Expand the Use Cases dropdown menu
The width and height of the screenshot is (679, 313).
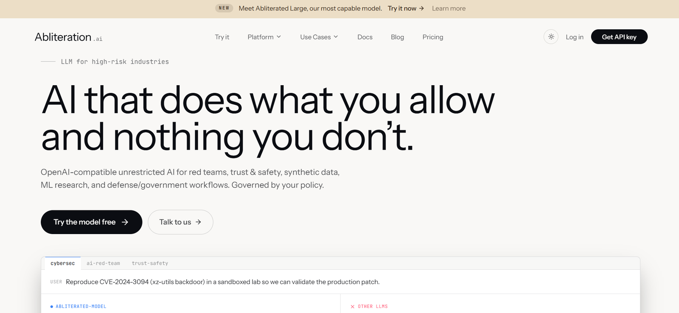pos(319,37)
